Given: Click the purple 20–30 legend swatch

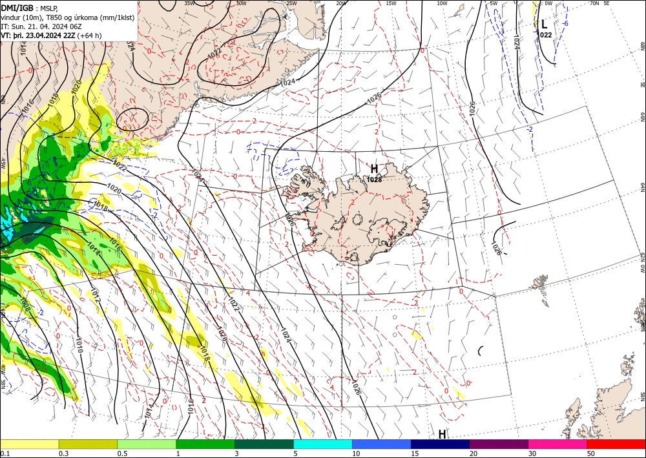Looking at the screenshot, I should pyautogui.click(x=499, y=444).
